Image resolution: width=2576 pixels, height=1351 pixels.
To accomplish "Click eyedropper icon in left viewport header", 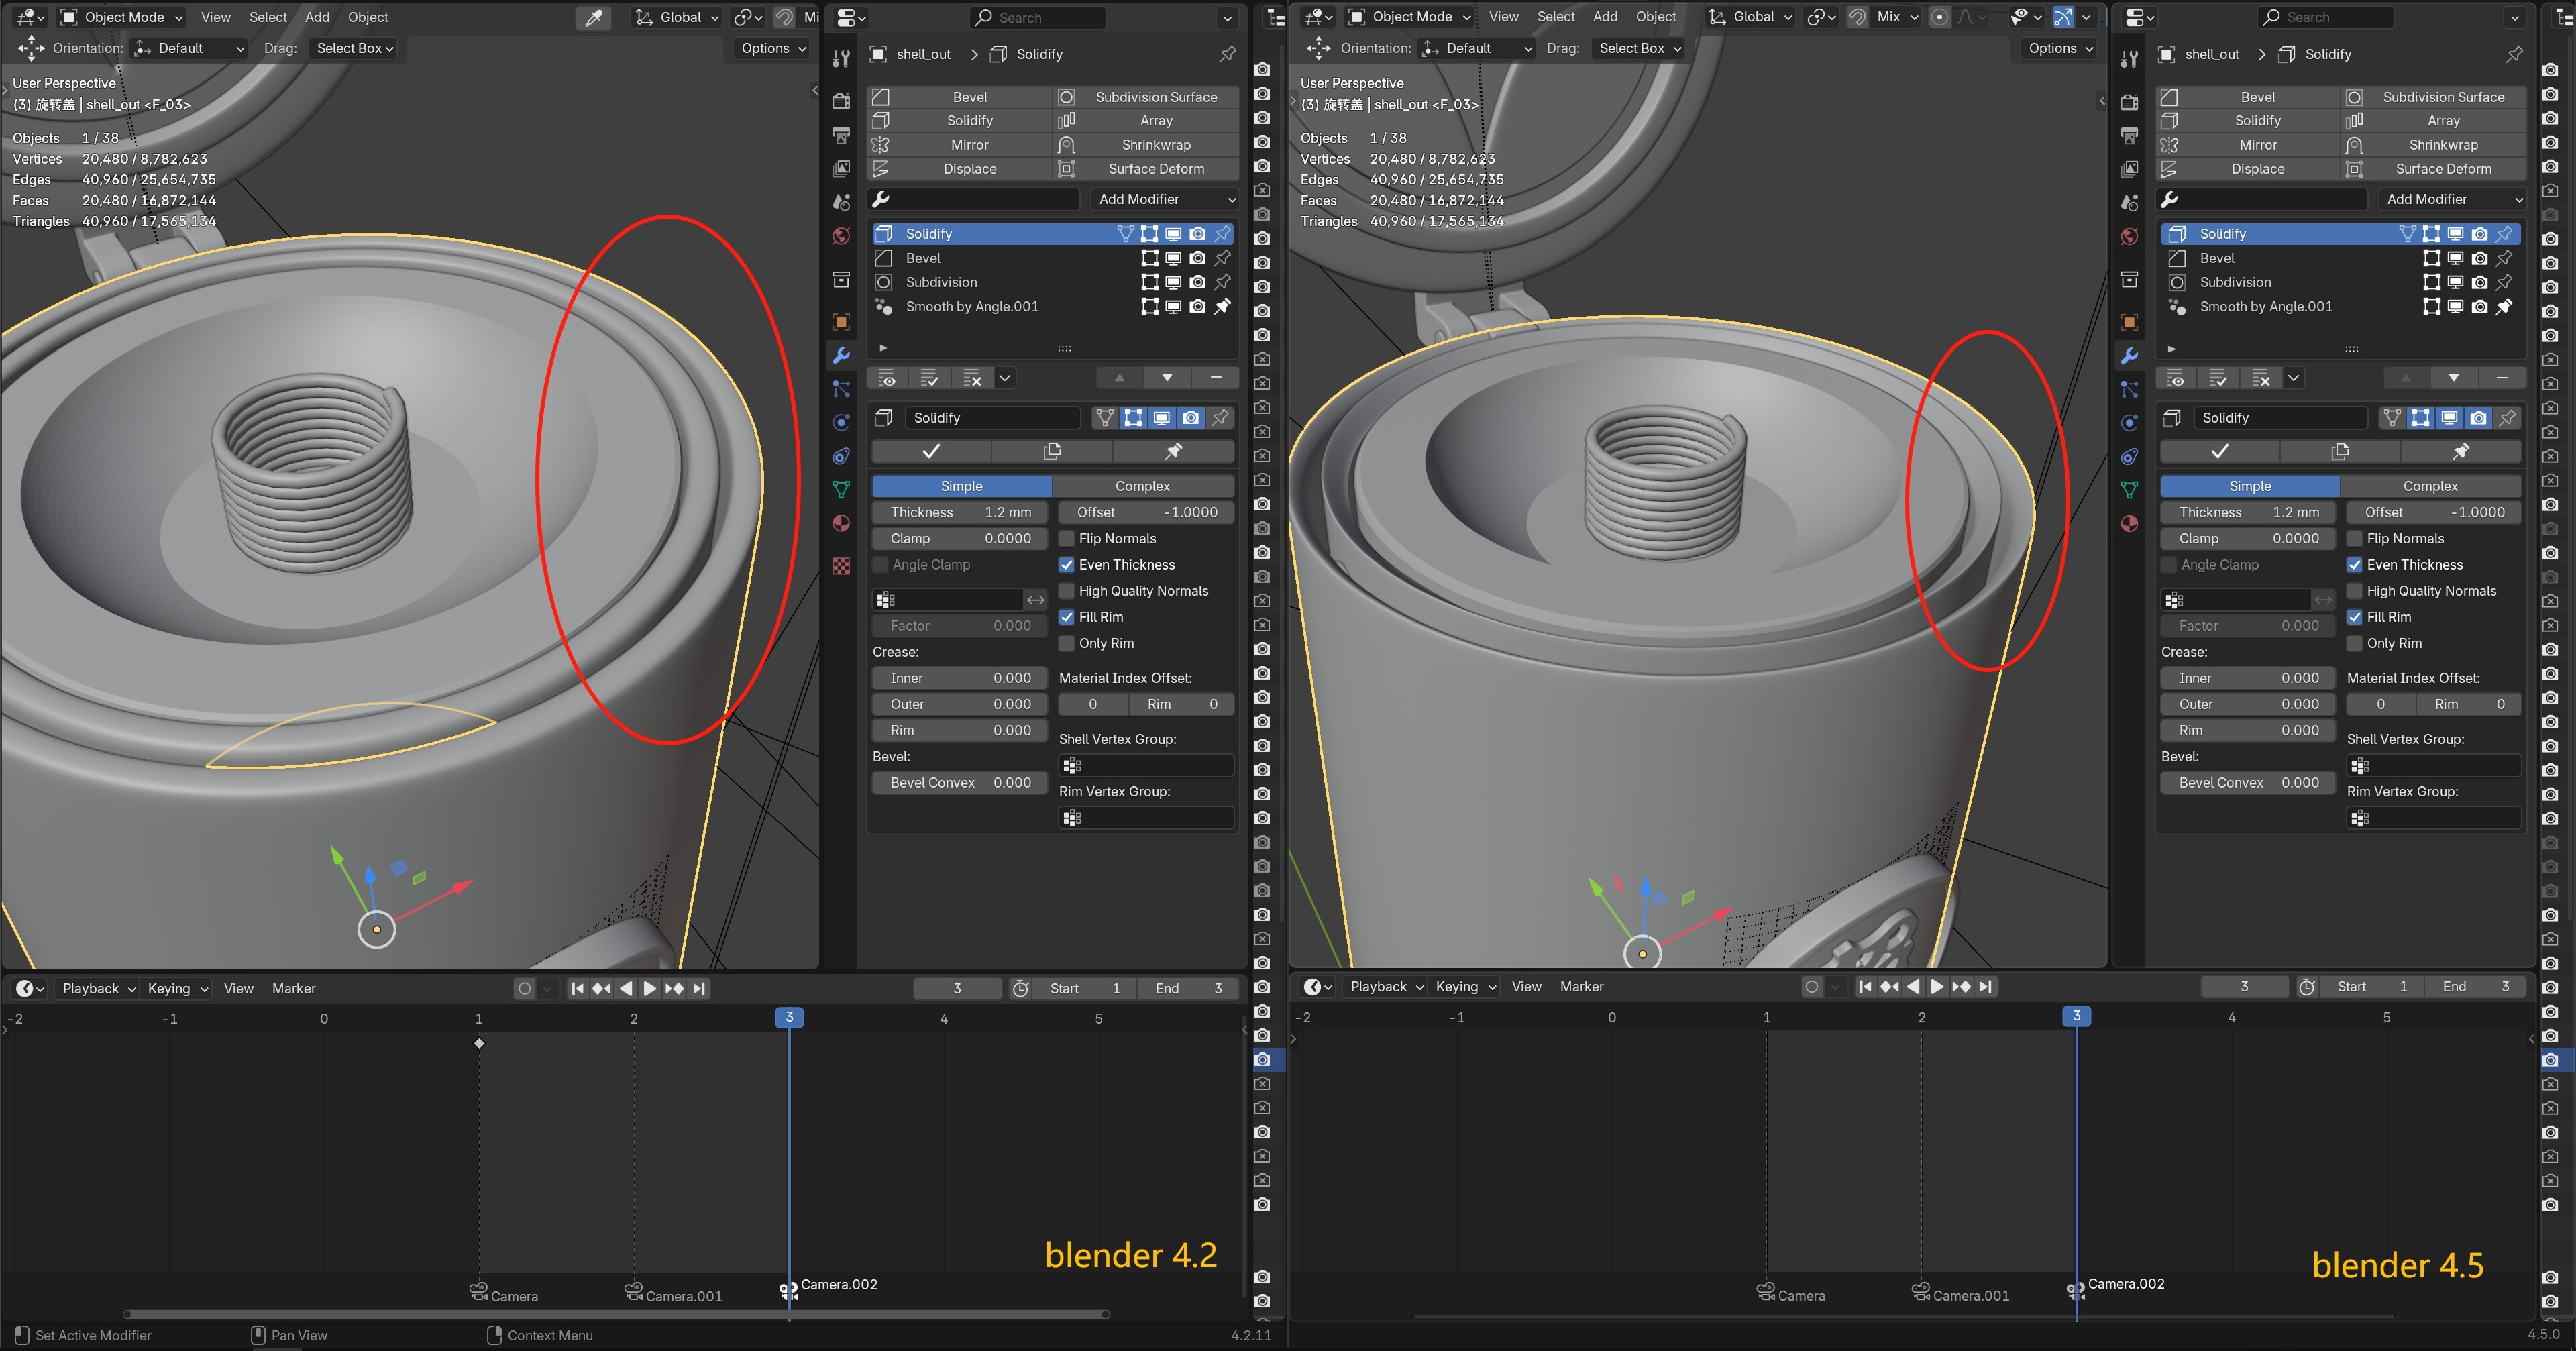I will 594,17.
